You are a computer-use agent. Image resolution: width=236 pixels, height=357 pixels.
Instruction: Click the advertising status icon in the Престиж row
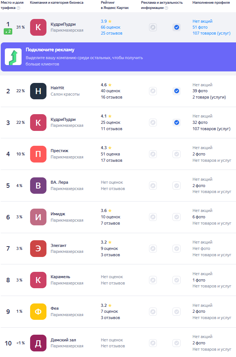pyautogui.click(x=153, y=154)
